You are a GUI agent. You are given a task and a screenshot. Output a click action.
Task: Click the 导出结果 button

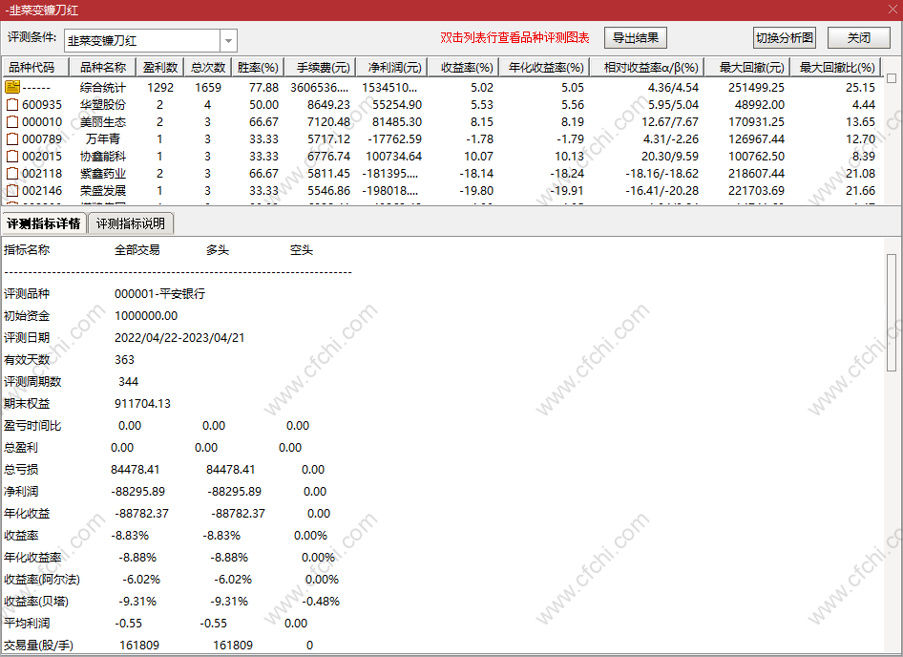[635, 38]
